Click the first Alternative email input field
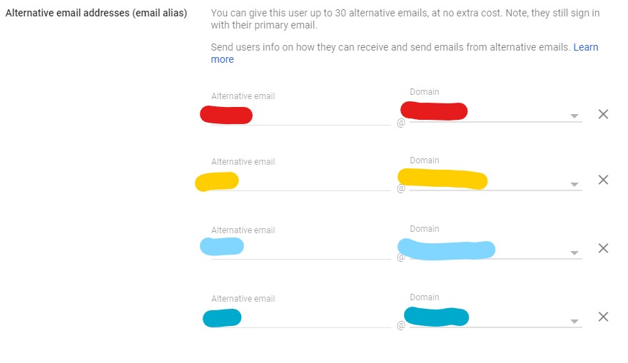 pyautogui.click(x=300, y=115)
